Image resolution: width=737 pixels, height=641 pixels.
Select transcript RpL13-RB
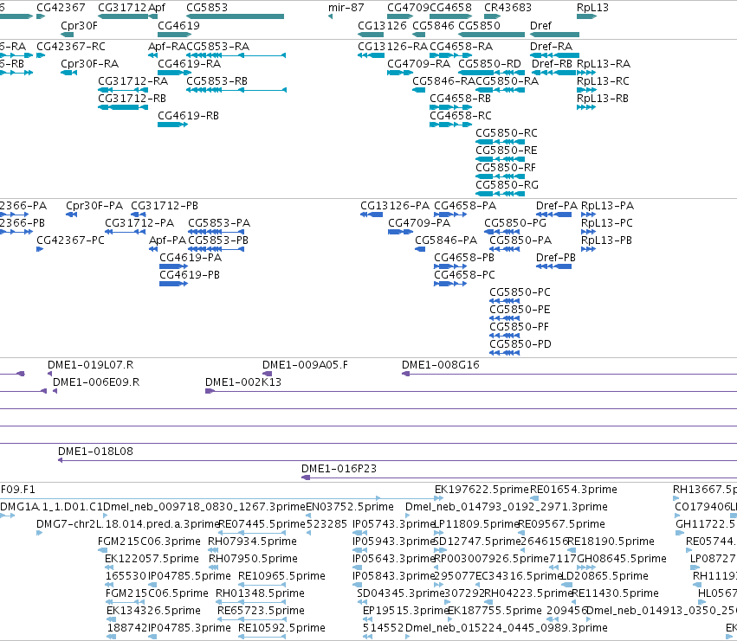pos(603,99)
